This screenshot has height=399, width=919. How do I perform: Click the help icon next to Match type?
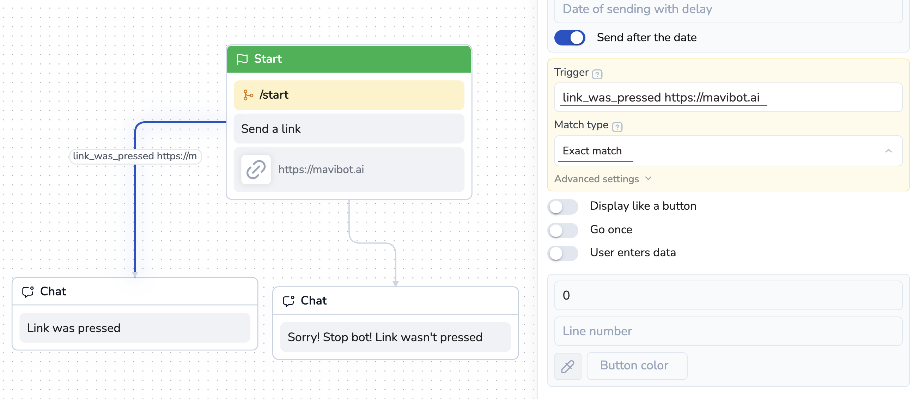(617, 127)
